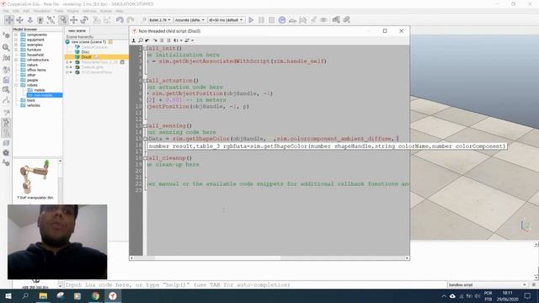
Task: Open the ResizableFloor script icon
Action: 122,62
